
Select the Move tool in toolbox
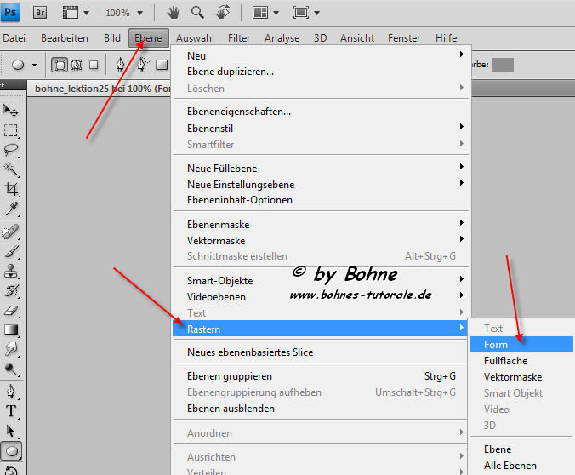coord(11,110)
